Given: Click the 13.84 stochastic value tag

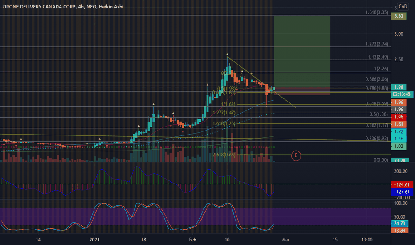Looking at the screenshot, I should pyautogui.click(x=399, y=230).
